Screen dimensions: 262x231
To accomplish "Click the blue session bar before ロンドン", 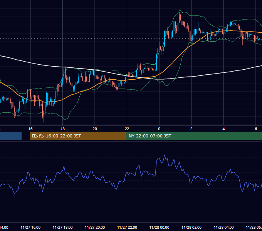I will pyautogui.click(x=11, y=136).
